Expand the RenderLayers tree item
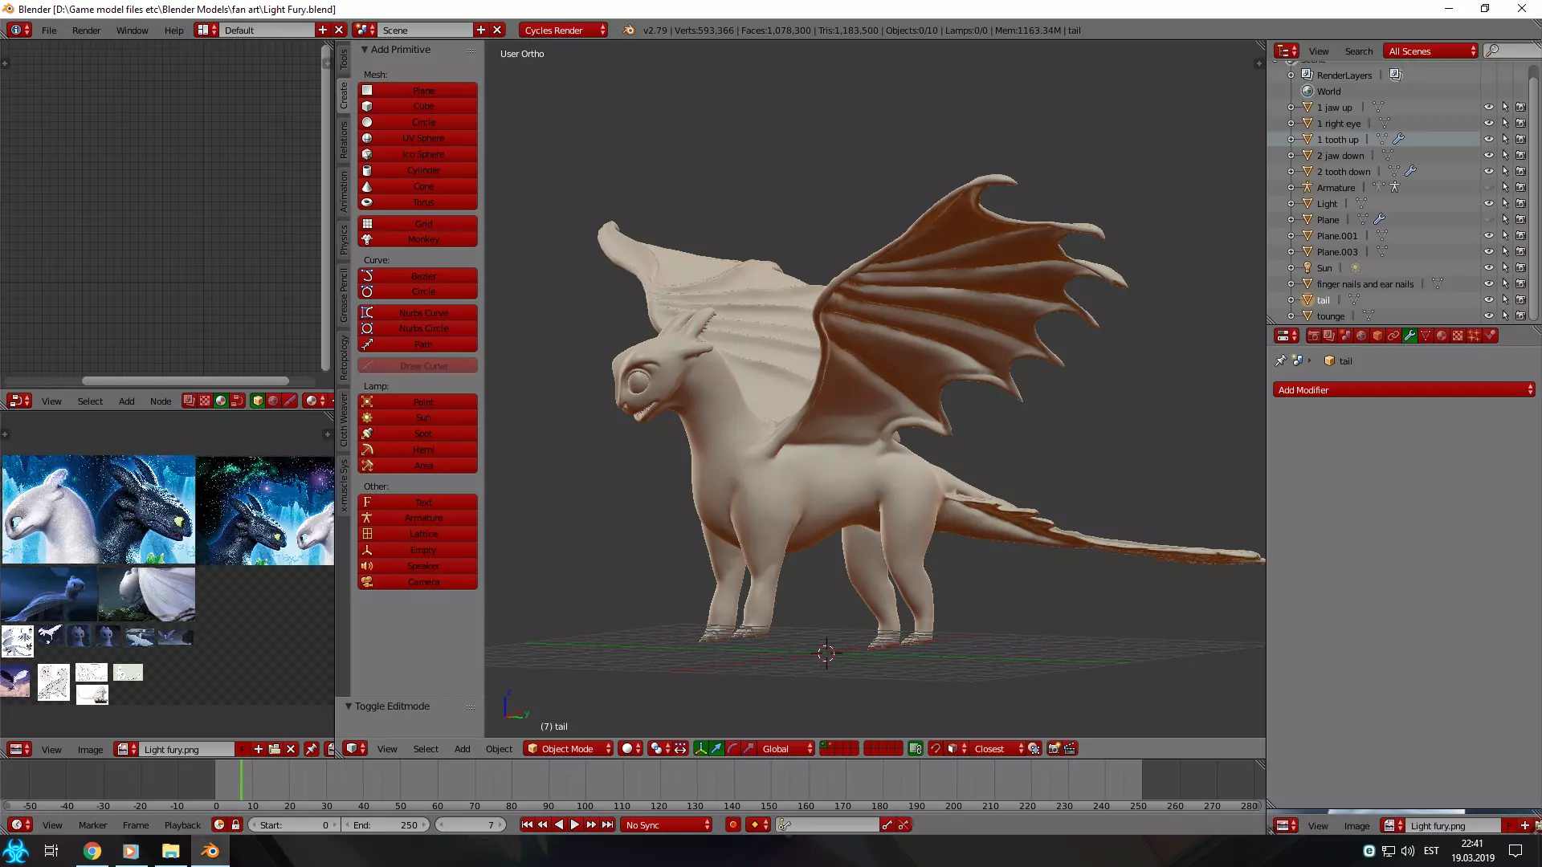 (x=1291, y=75)
